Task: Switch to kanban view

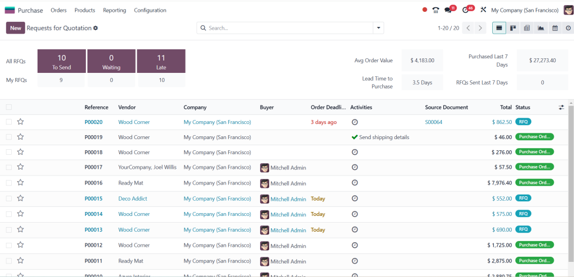Action: (x=513, y=28)
